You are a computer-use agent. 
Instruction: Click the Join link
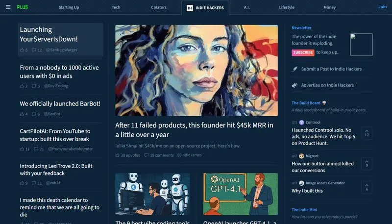pyautogui.click(x=382, y=7)
